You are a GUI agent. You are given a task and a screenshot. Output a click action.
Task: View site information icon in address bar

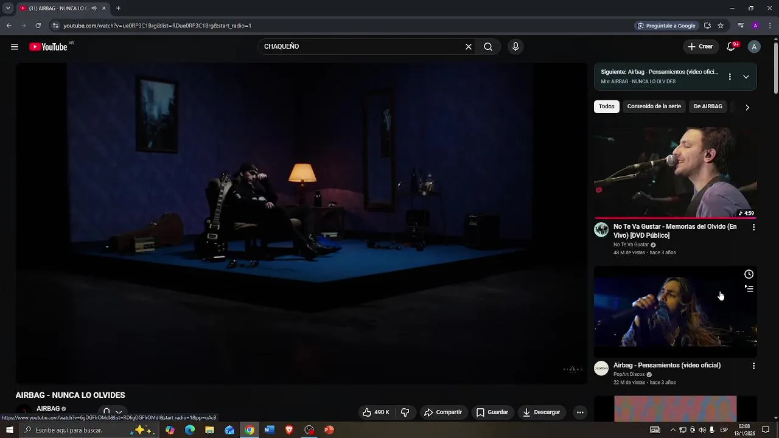click(x=55, y=26)
